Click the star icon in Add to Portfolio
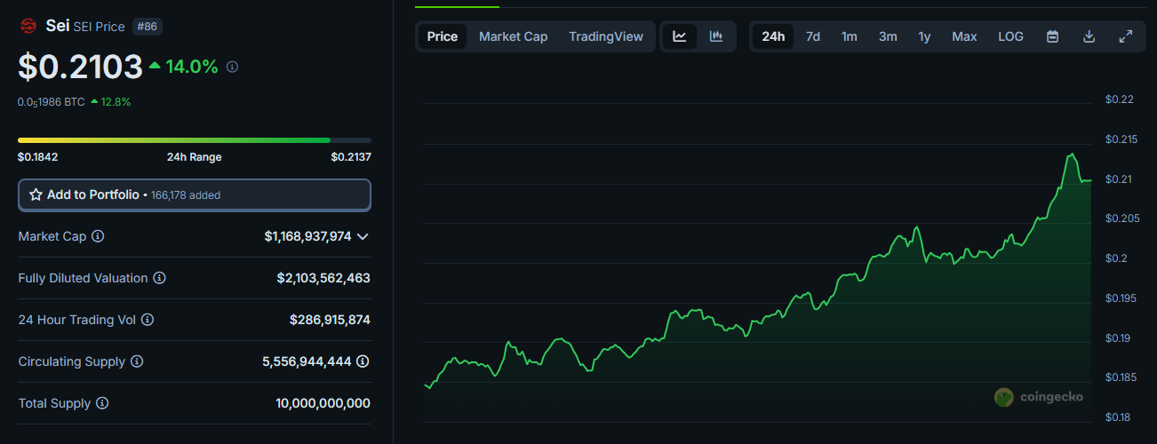This screenshot has height=444, width=1157. tap(36, 194)
